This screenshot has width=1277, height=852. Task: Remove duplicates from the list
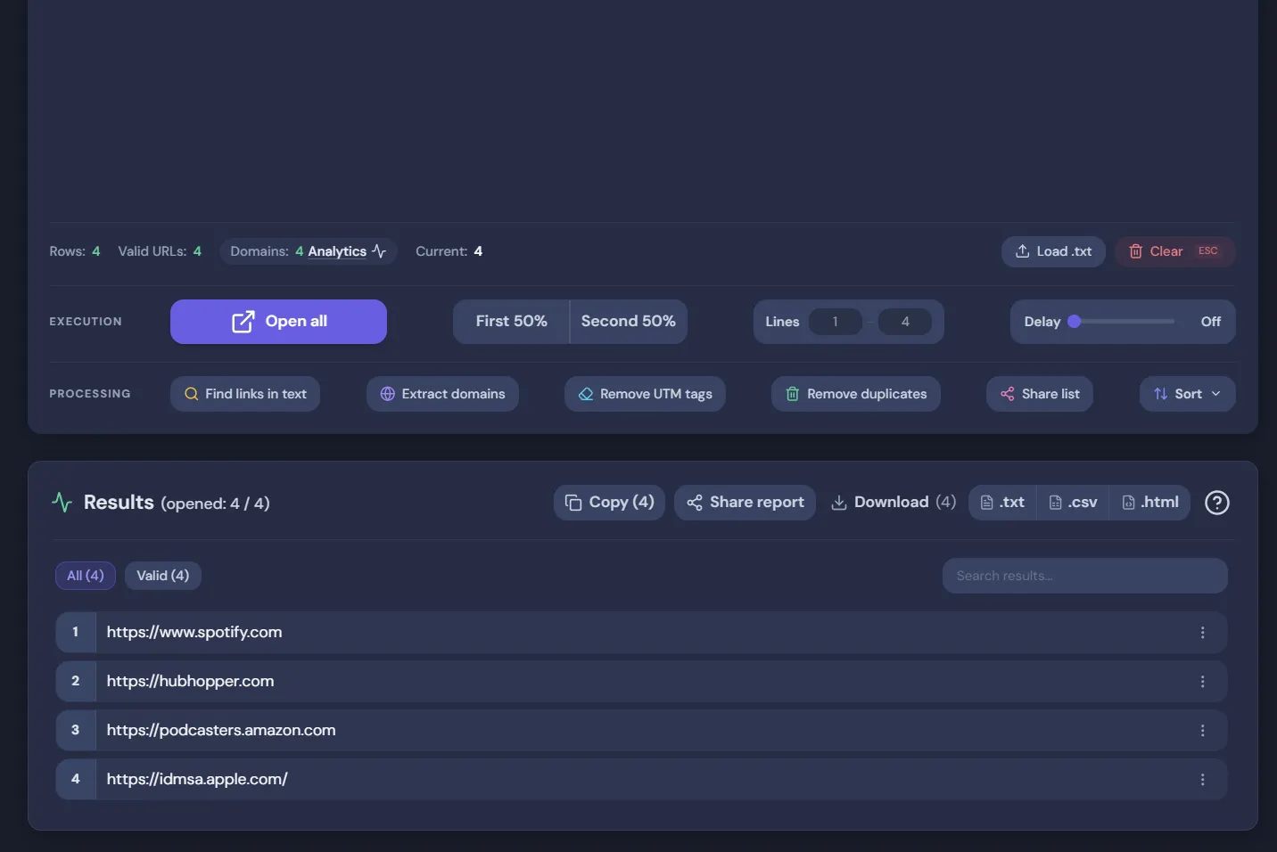pos(856,394)
